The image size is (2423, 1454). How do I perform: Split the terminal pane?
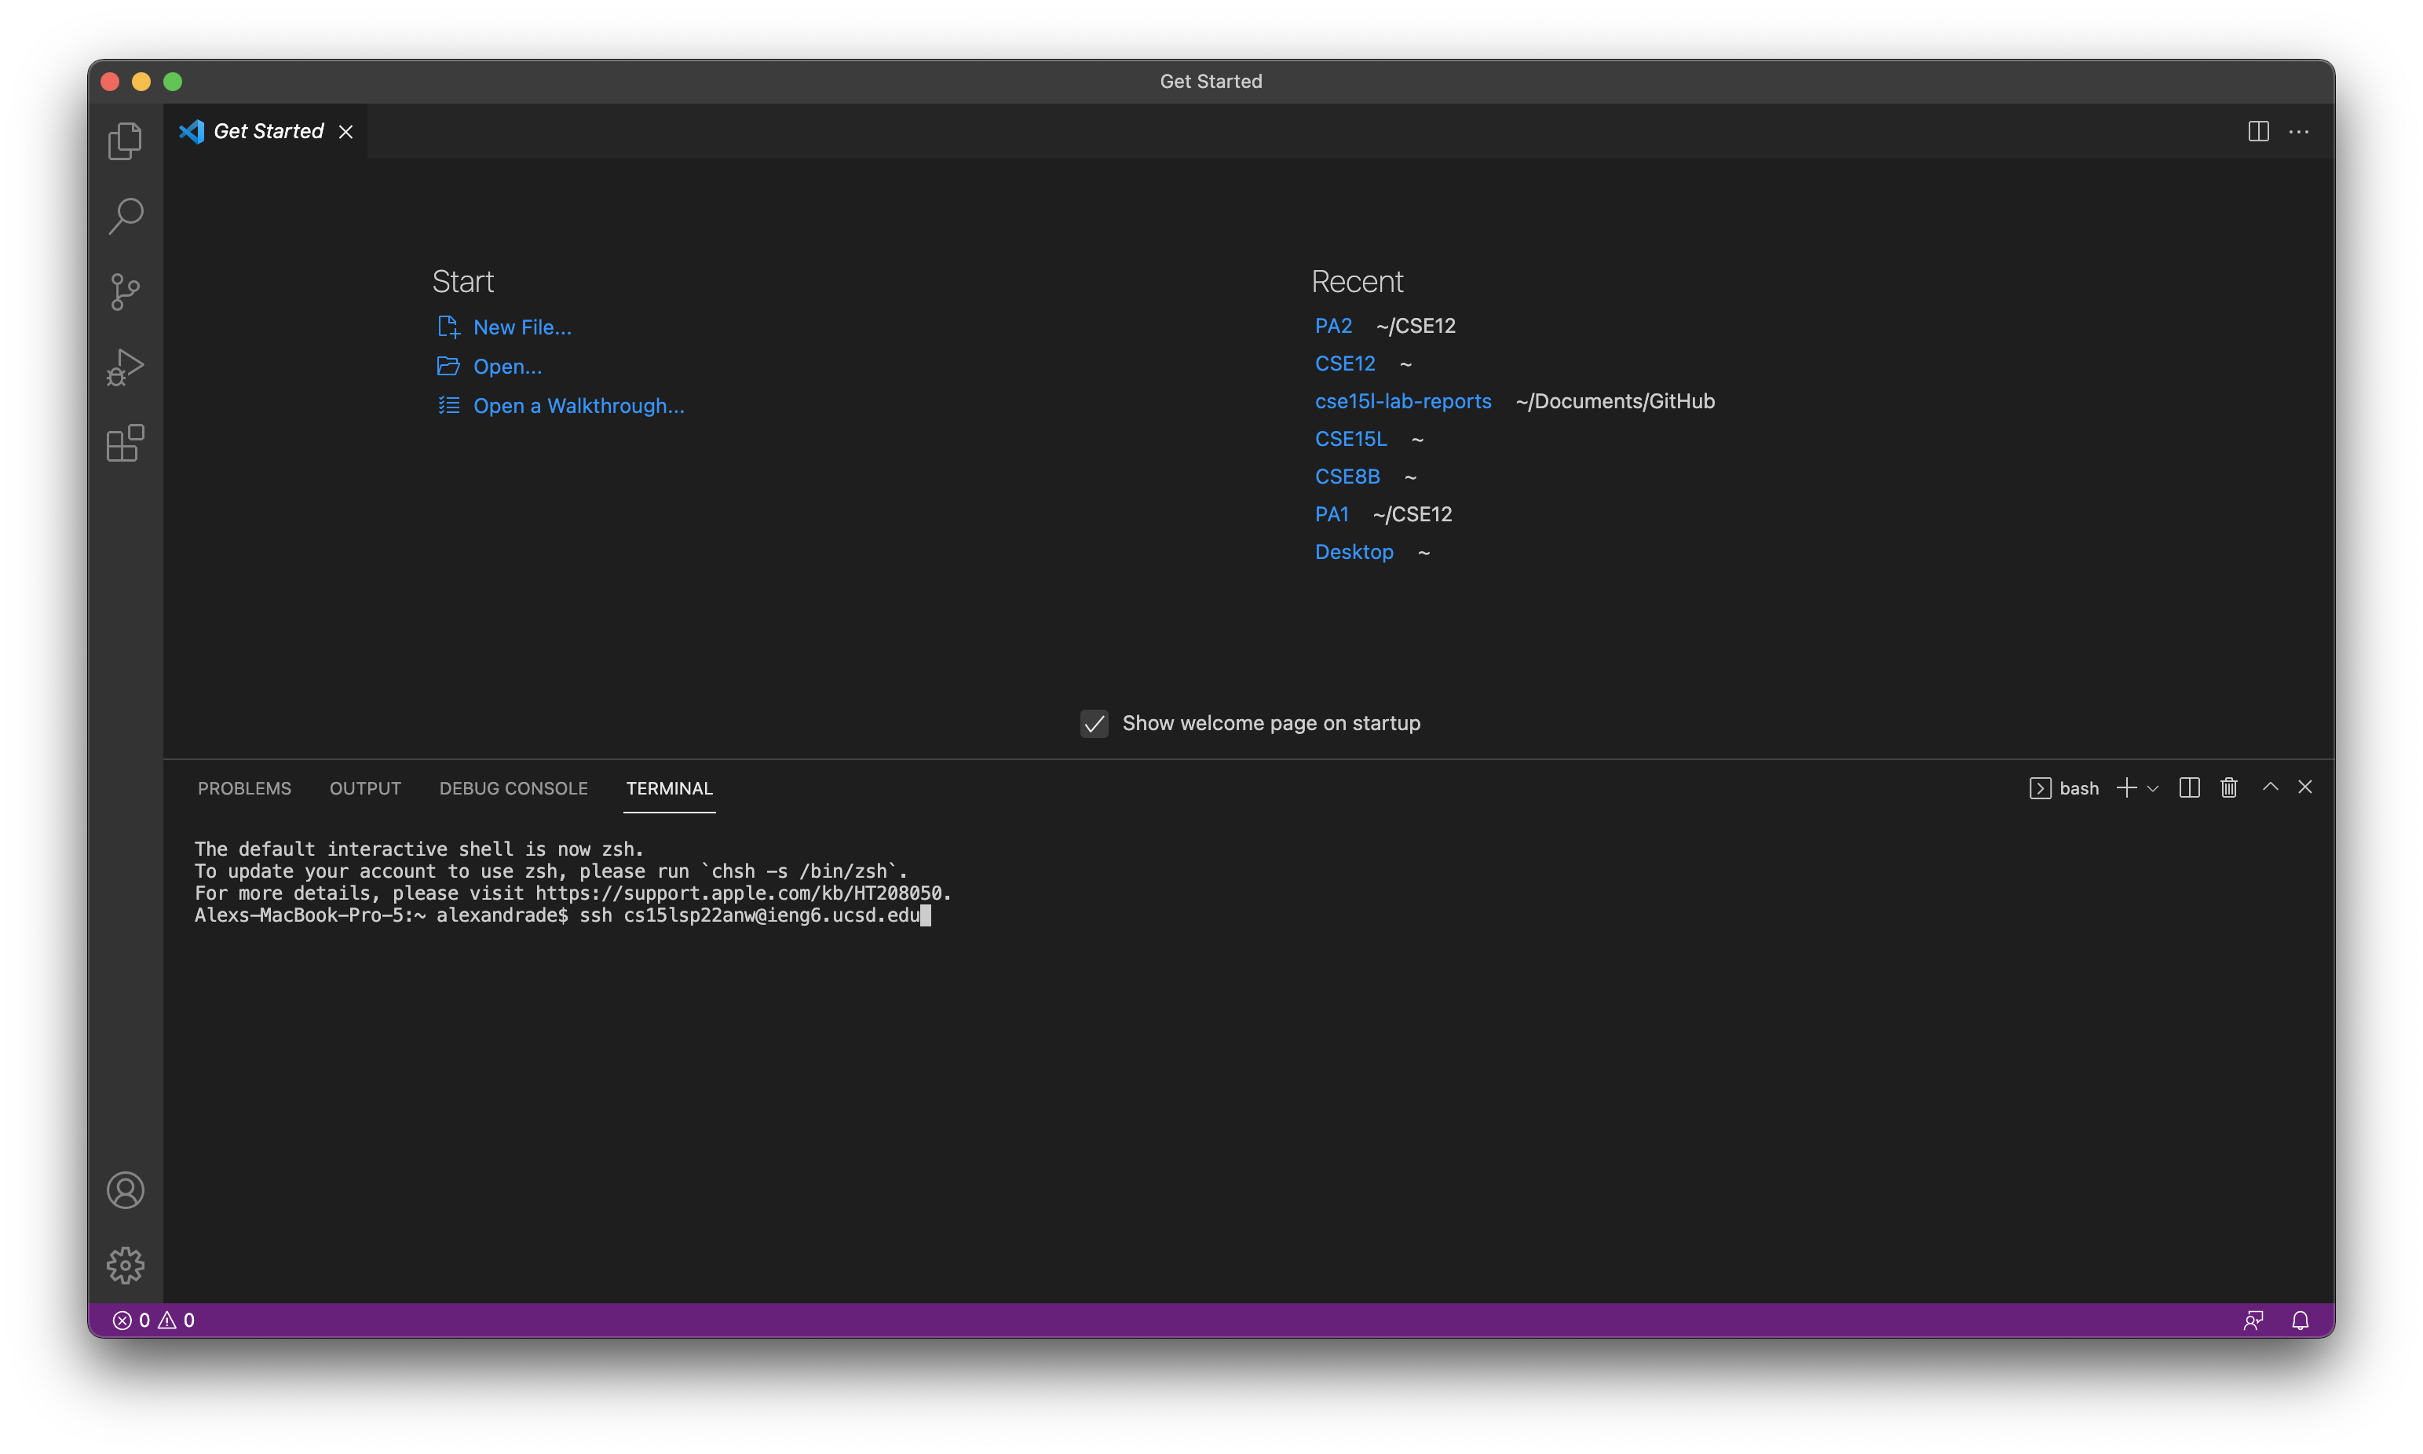pos(2188,787)
